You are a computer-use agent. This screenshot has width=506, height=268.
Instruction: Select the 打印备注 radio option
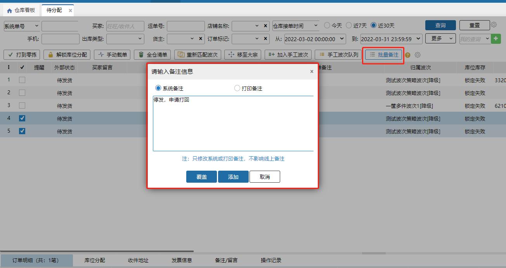[237, 88]
